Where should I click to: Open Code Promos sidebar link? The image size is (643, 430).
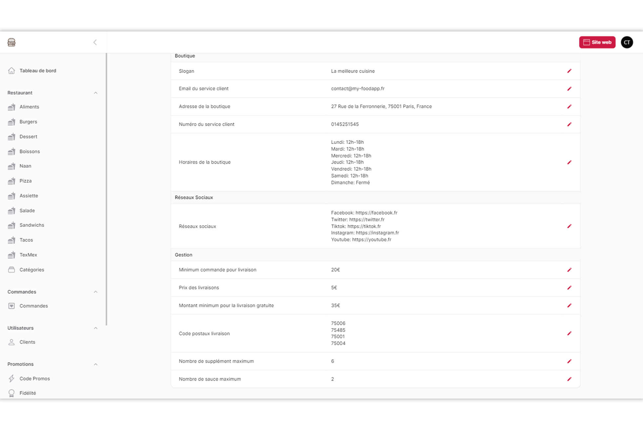point(34,379)
